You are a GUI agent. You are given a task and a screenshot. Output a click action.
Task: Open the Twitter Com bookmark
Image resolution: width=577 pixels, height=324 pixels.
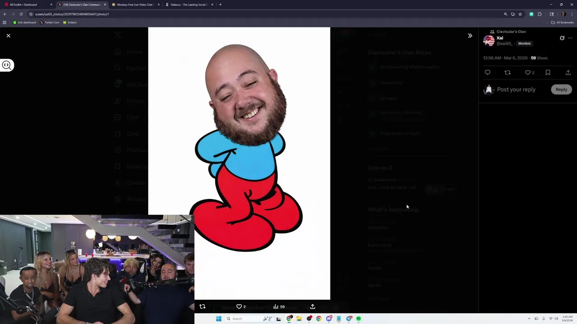click(x=50, y=22)
